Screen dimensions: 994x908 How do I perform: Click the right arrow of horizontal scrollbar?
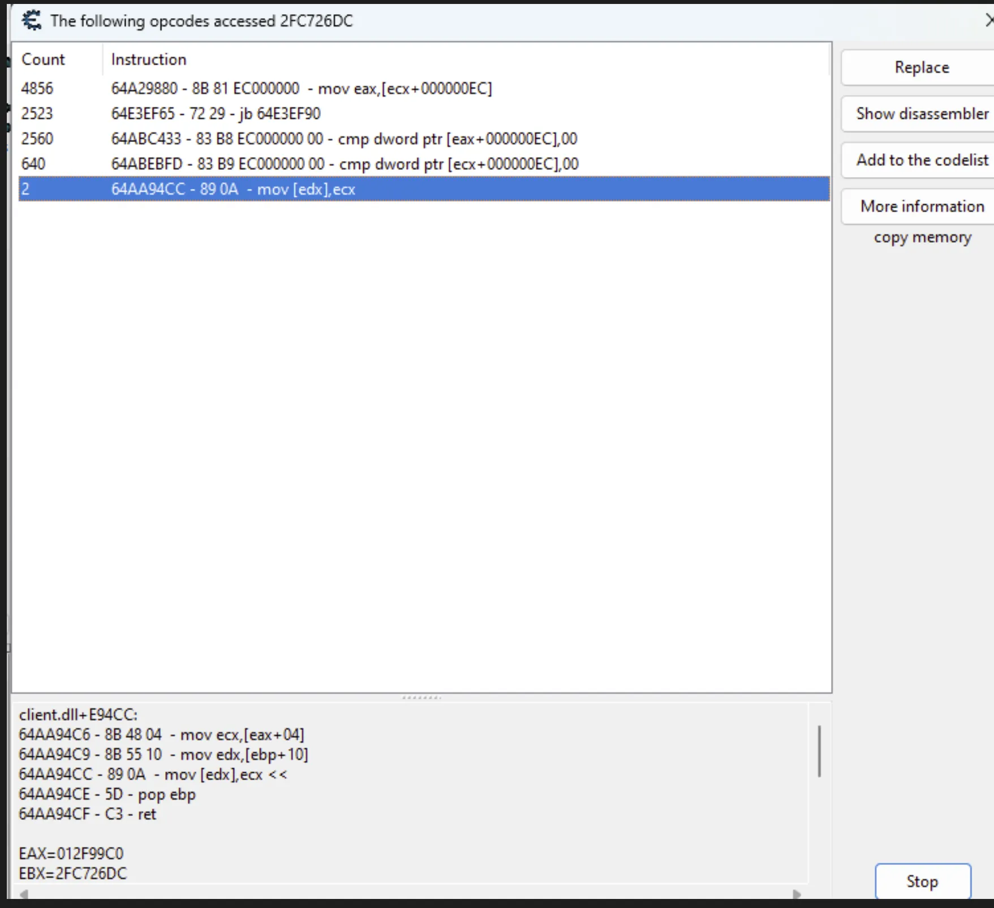pos(797,894)
